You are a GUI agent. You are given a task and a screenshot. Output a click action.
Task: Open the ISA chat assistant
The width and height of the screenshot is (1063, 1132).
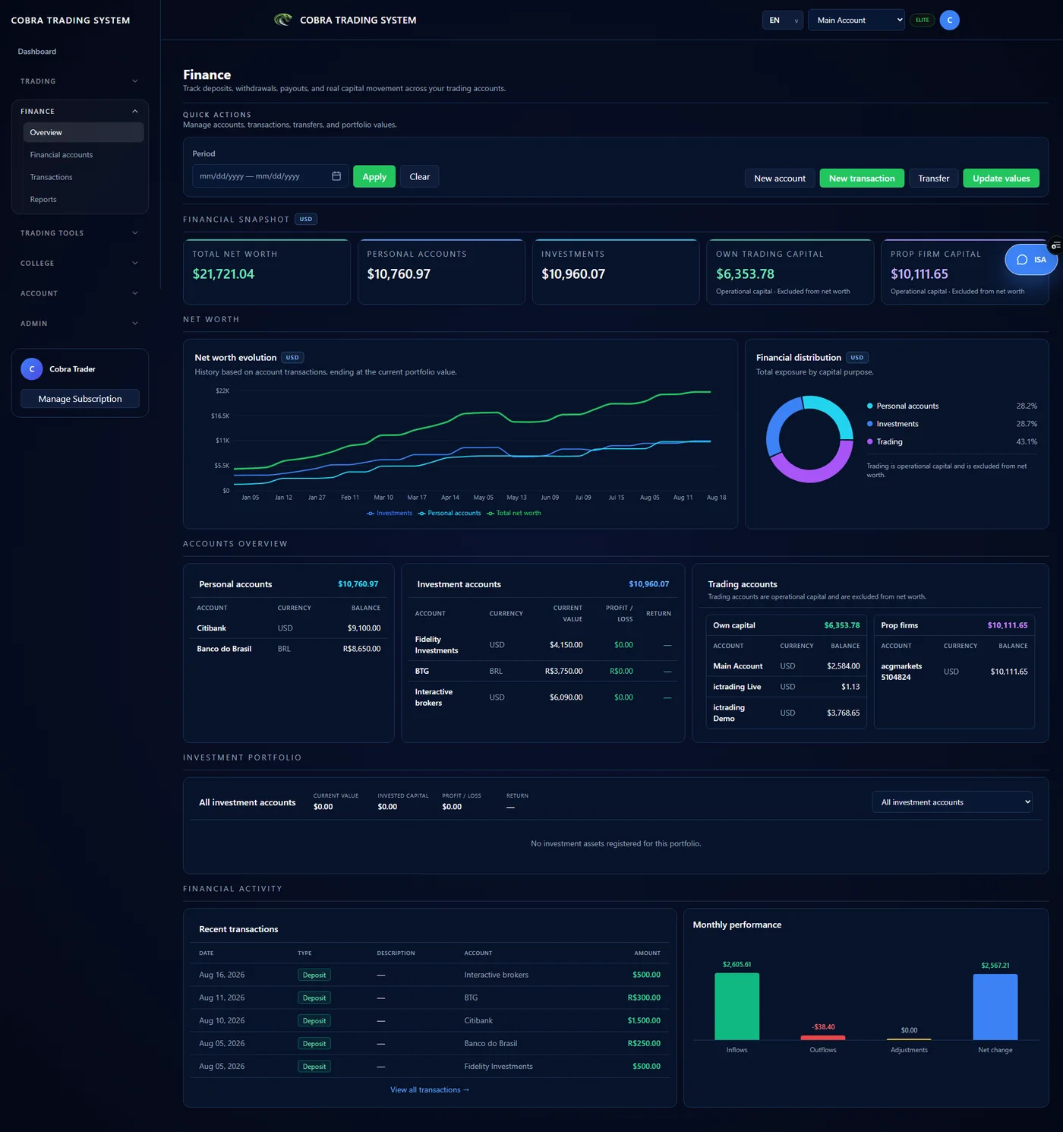coord(1031,260)
